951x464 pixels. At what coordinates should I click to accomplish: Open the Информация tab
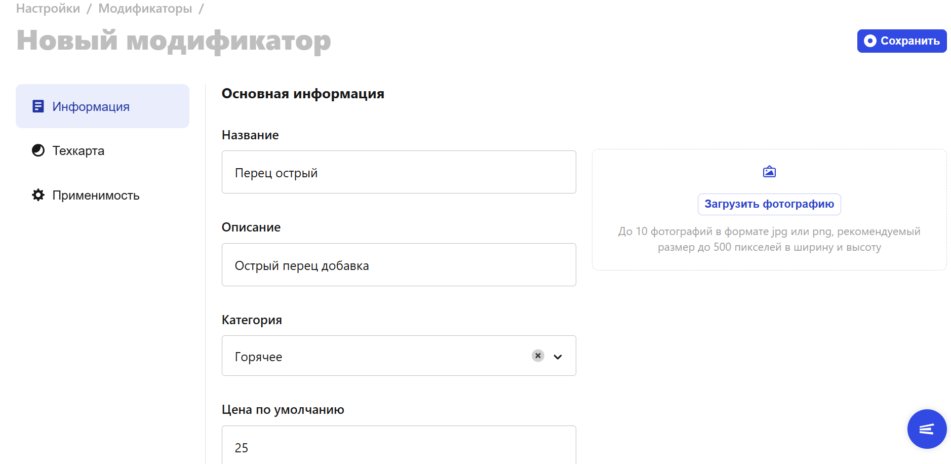(x=102, y=106)
